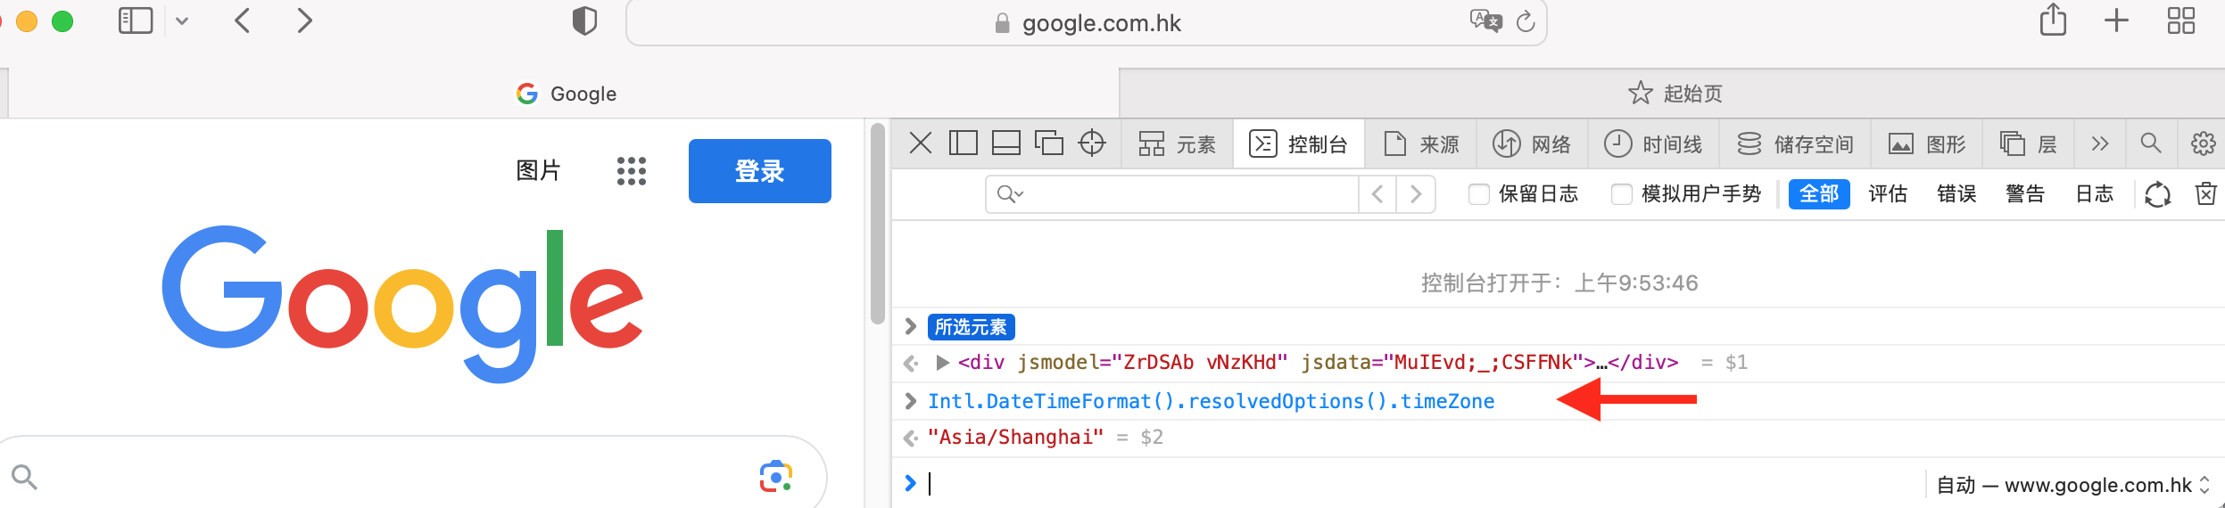Clear the console with trash icon

click(x=2205, y=194)
